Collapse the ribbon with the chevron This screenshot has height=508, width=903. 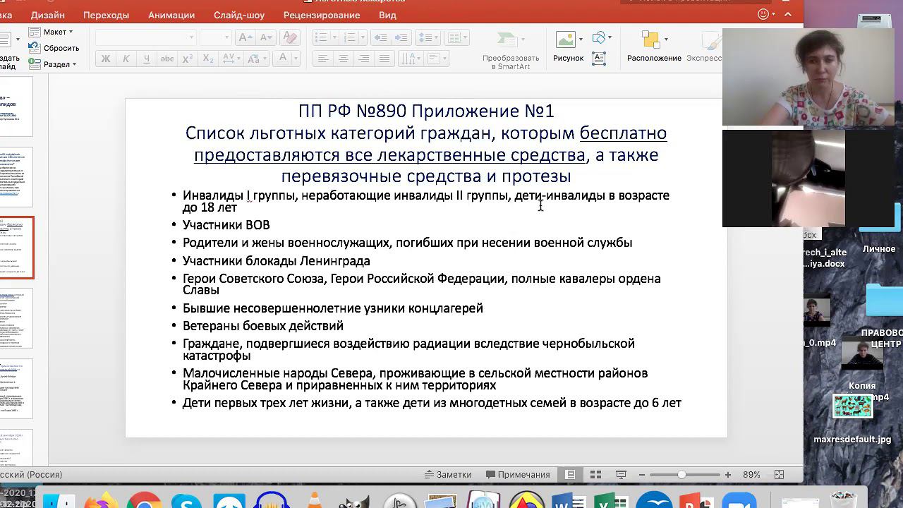pyautogui.click(x=789, y=14)
